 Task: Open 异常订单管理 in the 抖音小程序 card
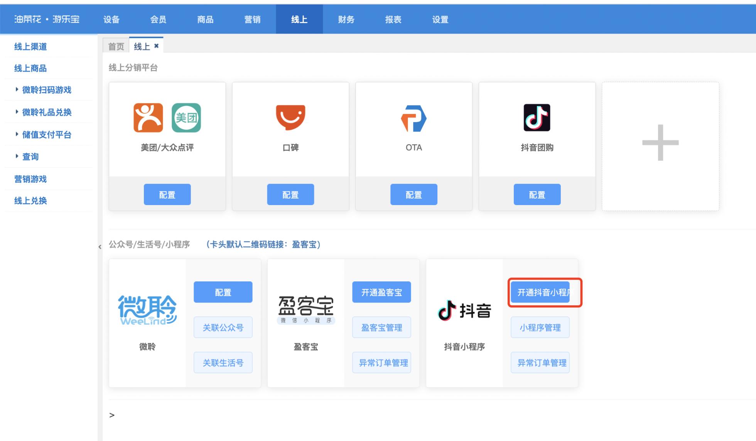tap(540, 362)
